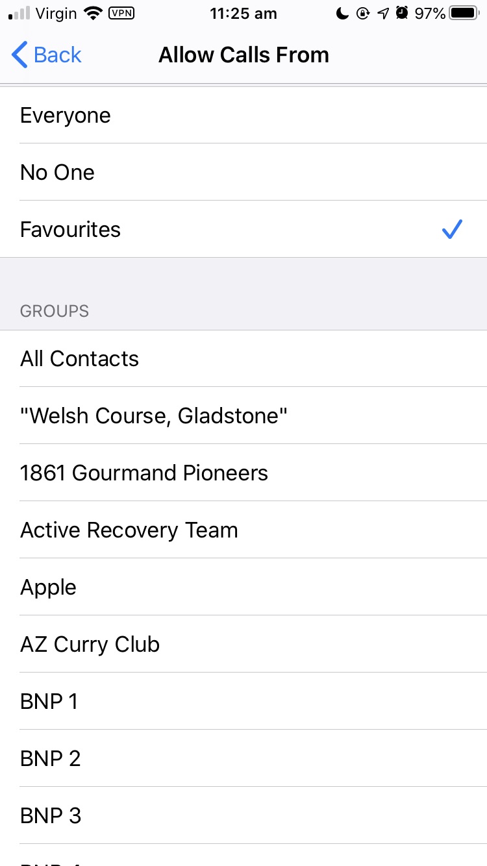This screenshot has width=487, height=866.
Task: Tap the blue checkmark beside Favourites
Action: pyautogui.click(x=451, y=229)
